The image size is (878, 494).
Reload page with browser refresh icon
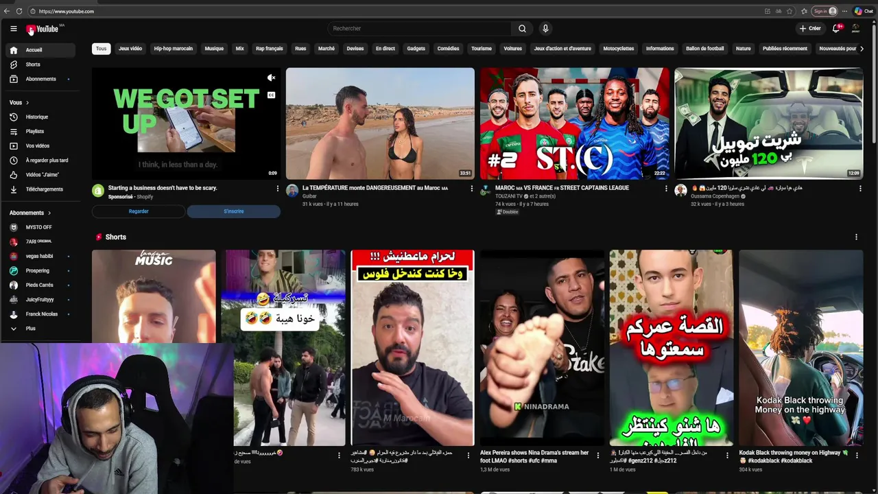[x=19, y=11]
